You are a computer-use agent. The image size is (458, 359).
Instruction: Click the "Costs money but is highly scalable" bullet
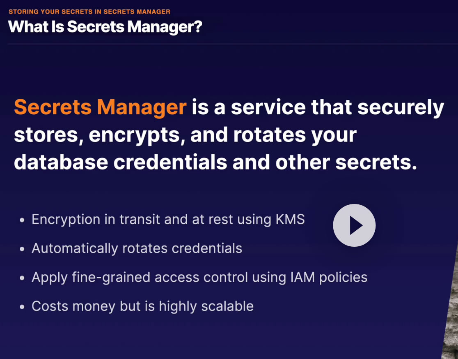[142, 306]
